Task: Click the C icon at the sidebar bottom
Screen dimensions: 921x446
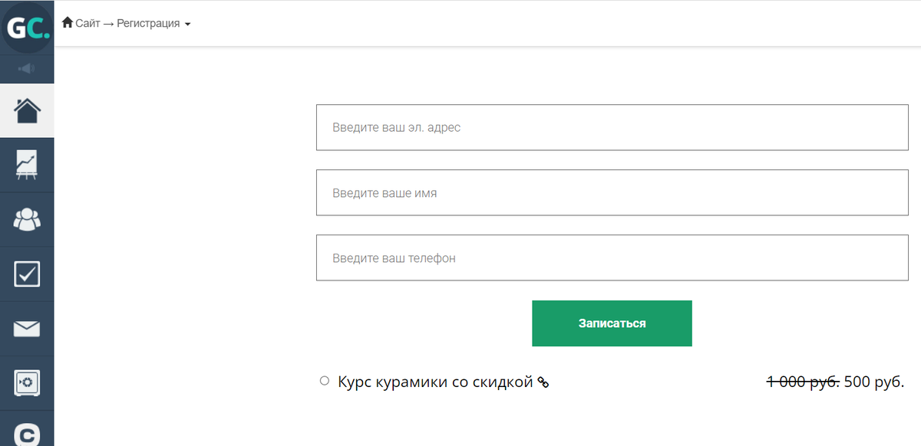Action: pyautogui.click(x=27, y=433)
